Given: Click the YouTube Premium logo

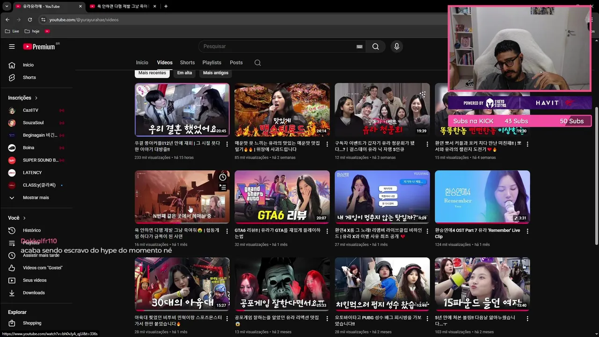Looking at the screenshot, I should 39,46.
